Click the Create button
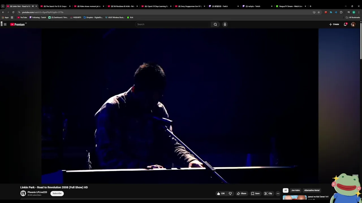362x203 pixels. (334, 24)
